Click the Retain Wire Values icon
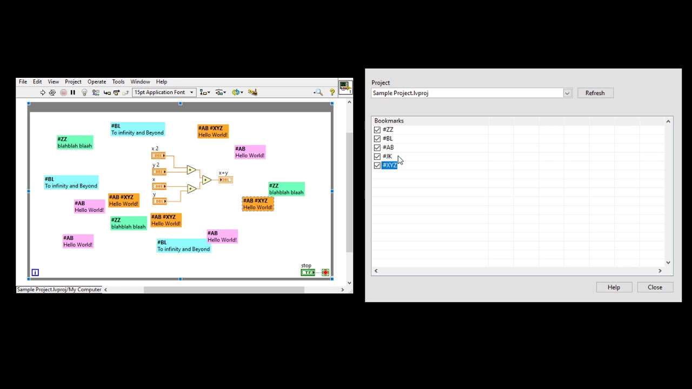Viewport: 692px width, 389px height. point(96,92)
